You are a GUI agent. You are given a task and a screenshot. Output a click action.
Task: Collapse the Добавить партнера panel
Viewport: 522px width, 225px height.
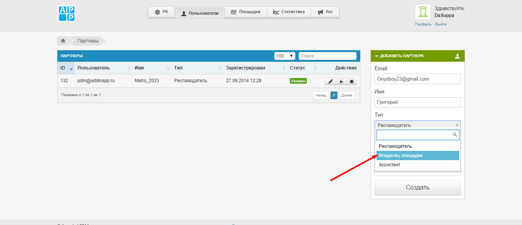coord(377,56)
